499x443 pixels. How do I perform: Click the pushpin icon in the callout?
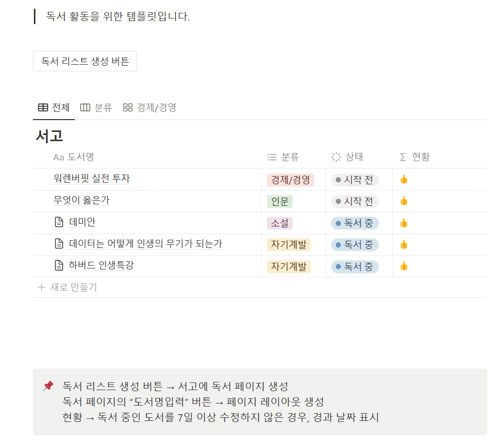click(x=48, y=386)
